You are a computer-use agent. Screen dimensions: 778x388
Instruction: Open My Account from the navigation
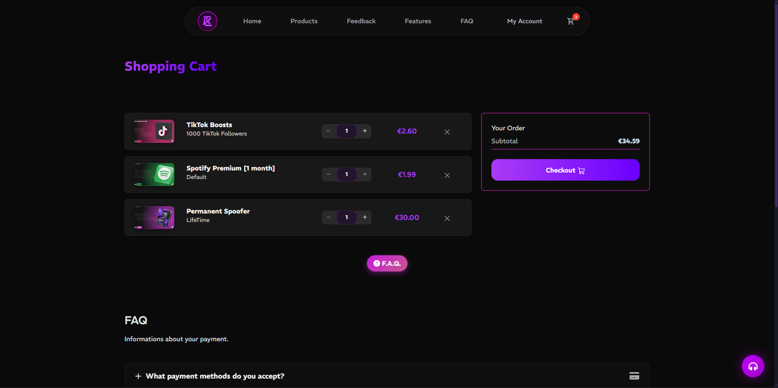pos(525,21)
